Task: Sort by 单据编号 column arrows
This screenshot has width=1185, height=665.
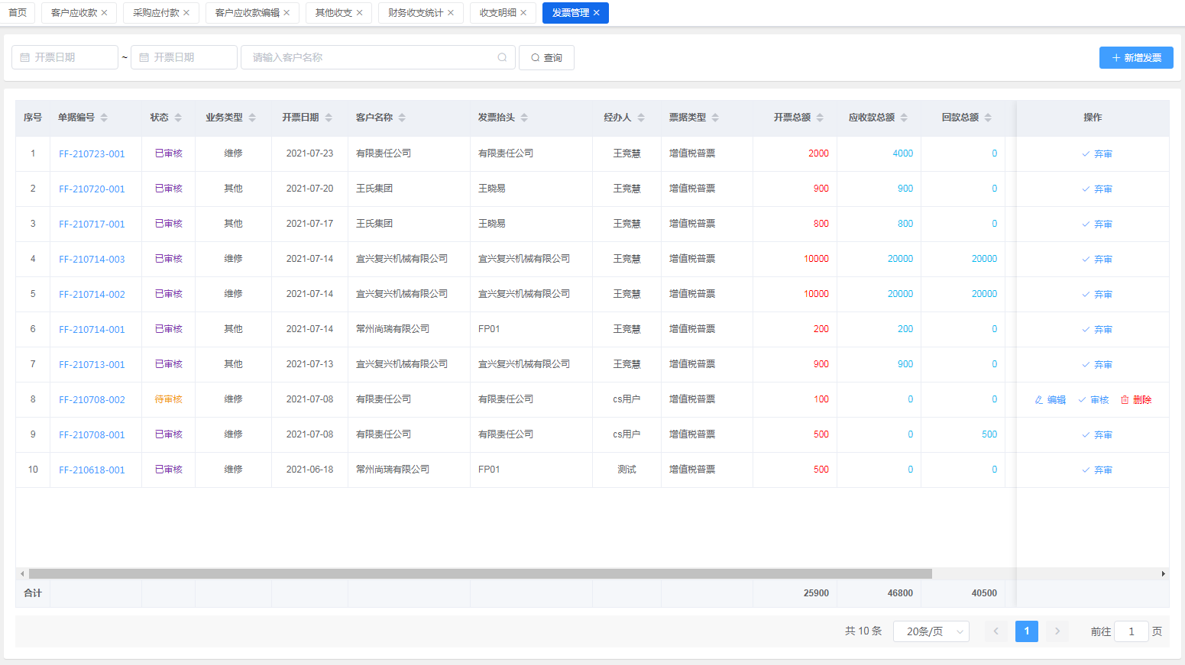Action: pyautogui.click(x=104, y=118)
